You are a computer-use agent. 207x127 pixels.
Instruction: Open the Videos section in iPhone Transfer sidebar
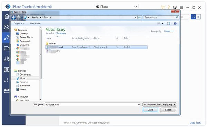click(7, 48)
